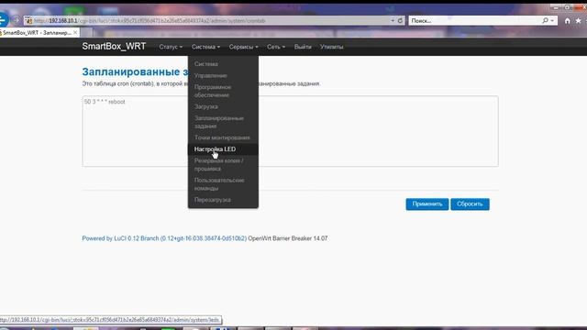
Task: Expand the address bar history dropdown arrow
Action: coord(393,20)
